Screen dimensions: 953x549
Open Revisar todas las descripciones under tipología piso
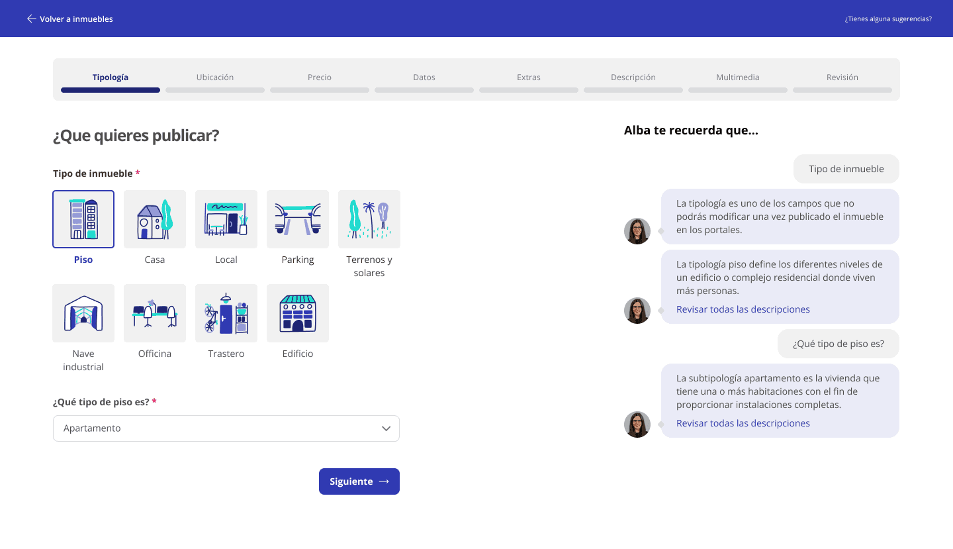(743, 309)
